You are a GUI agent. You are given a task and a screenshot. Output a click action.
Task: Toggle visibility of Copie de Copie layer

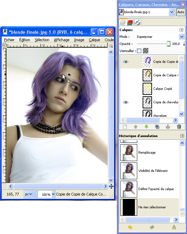[125, 62]
